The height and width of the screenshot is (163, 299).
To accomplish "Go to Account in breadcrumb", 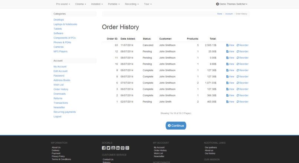I will (x=229, y=14).
